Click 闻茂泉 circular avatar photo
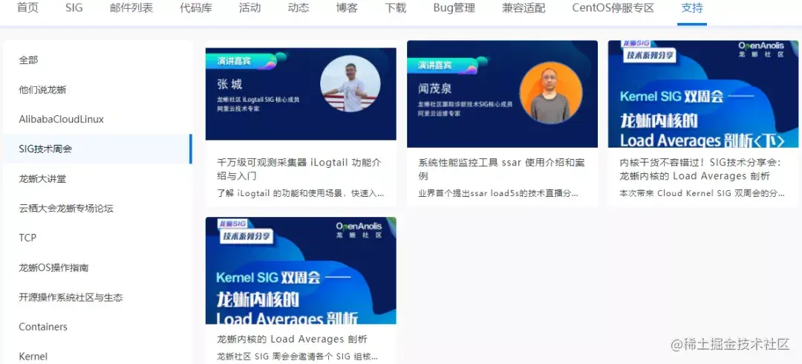 (550, 93)
